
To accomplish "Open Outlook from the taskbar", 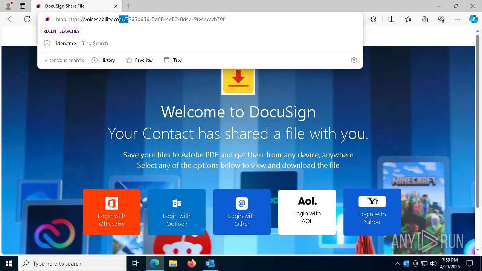I will (x=210, y=263).
